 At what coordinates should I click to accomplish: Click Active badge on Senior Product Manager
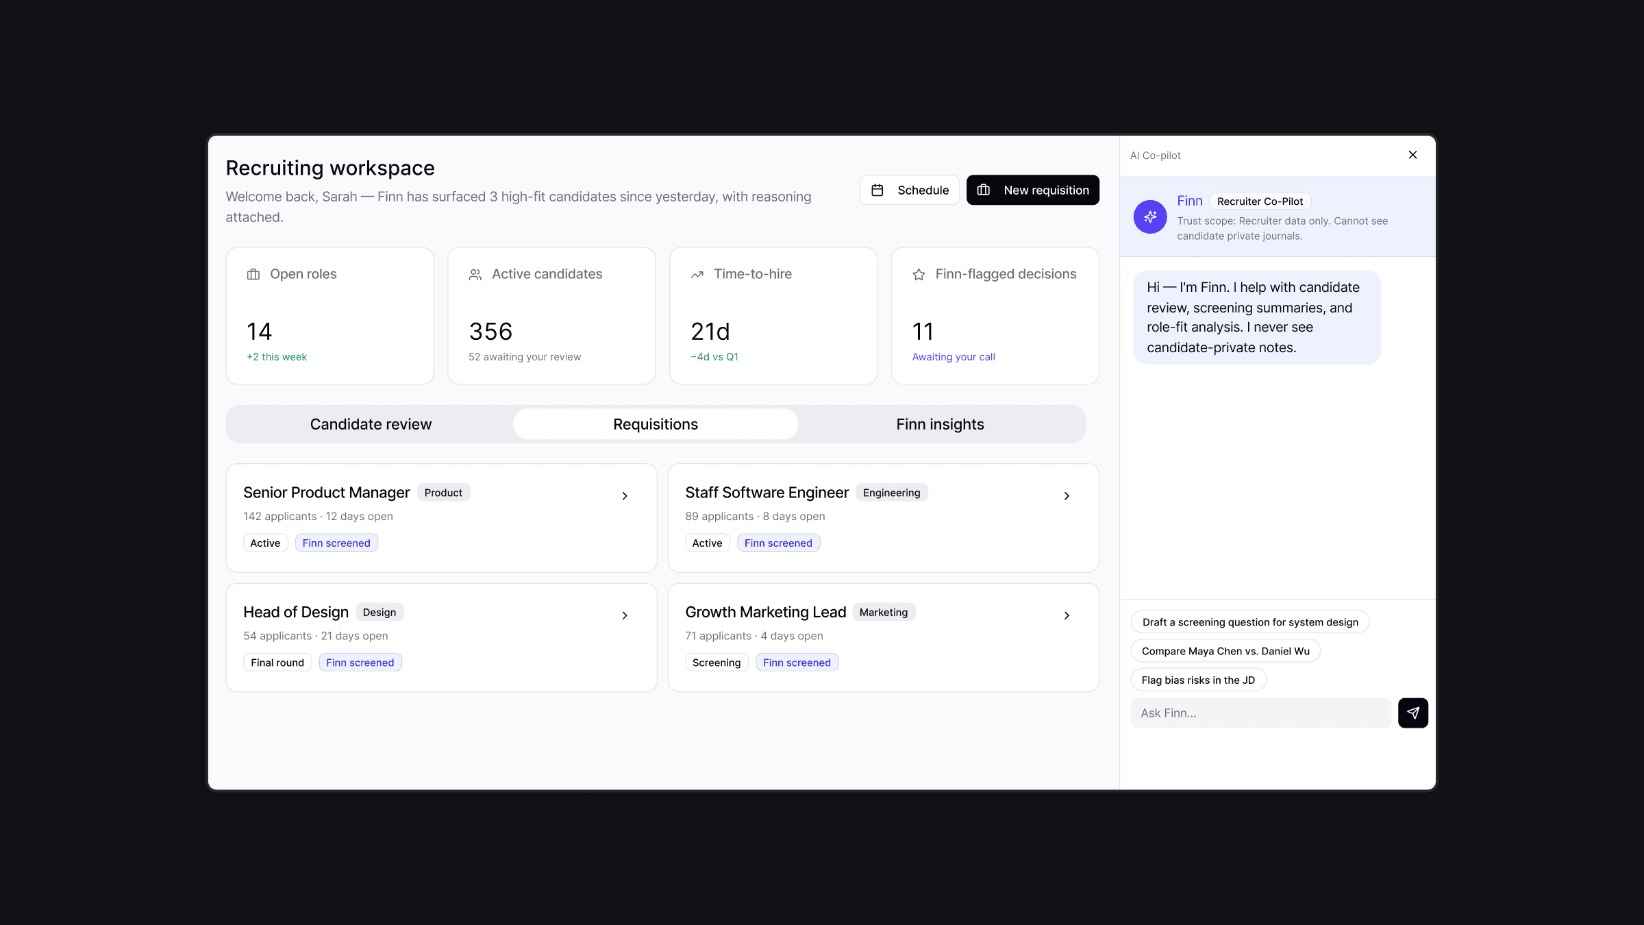(x=265, y=543)
